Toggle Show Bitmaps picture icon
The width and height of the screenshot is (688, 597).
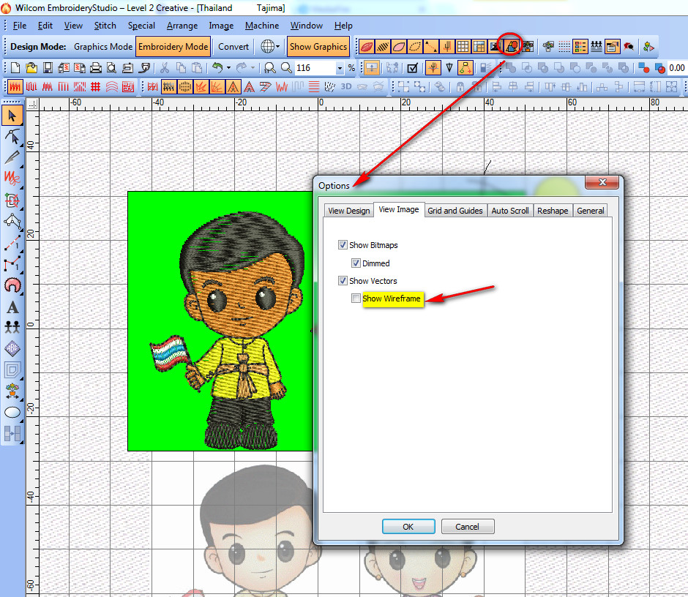click(496, 46)
